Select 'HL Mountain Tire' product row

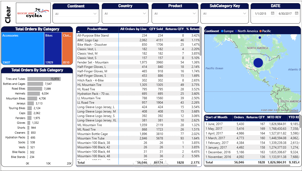click(138, 85)
